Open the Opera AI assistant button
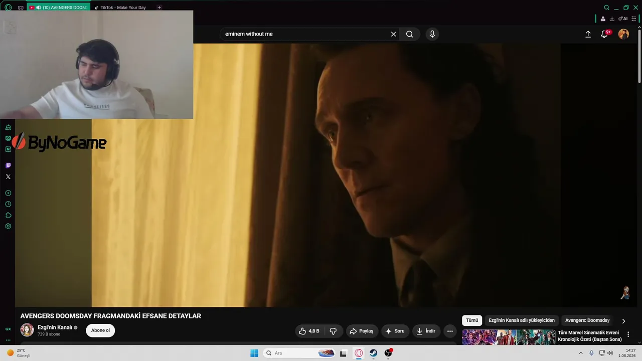The image size is (642, 361). (623, 19)
